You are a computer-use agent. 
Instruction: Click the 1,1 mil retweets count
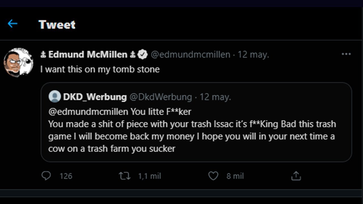pos(149,176)
